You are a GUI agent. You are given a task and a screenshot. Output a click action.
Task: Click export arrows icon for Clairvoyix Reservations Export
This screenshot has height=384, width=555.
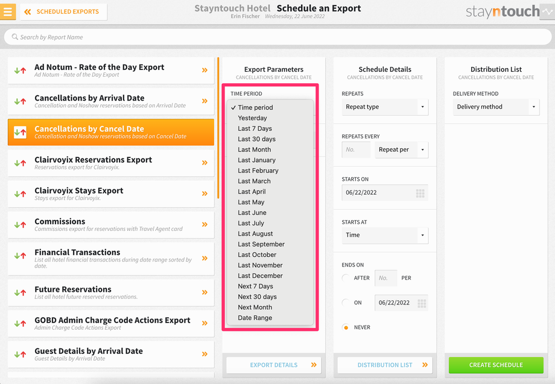pyautogui.click(x=20, y=163)
